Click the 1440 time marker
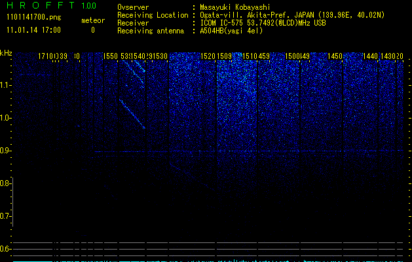Screen dimensions: 412x262 pyautogui.click(x=371, y=56)
